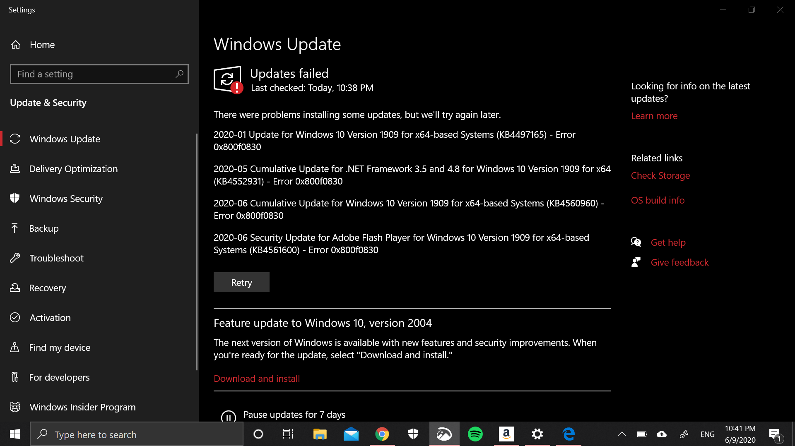This screenshot has width=795, height=446.
Task: Open Cortana circle icon in taskbar
Action: (258, 434)
